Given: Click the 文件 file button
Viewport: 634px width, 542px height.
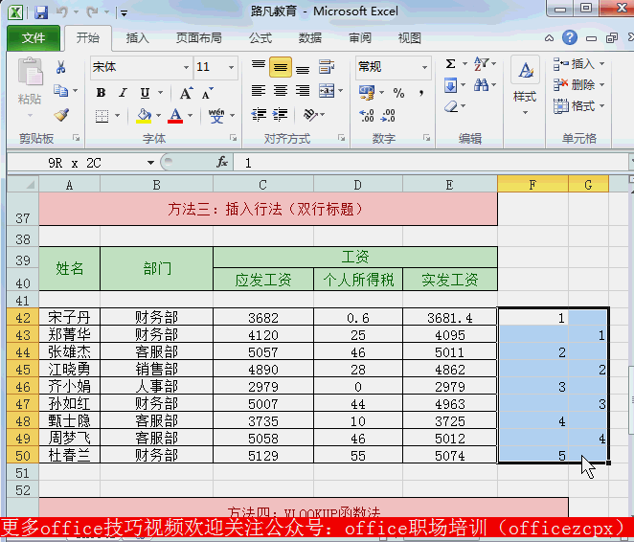Looking at the screenshot, I should 34,38.
